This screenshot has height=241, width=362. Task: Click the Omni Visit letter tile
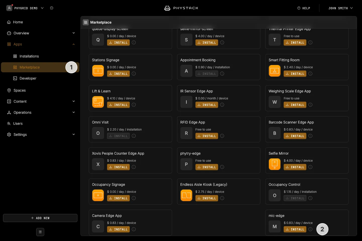[x=98, y=133]
